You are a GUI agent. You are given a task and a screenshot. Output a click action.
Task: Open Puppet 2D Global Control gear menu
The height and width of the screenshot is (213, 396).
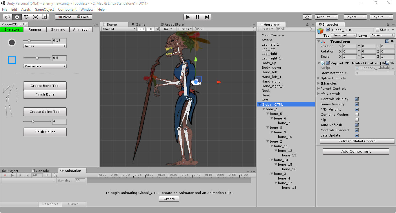[x=392, y=63]
